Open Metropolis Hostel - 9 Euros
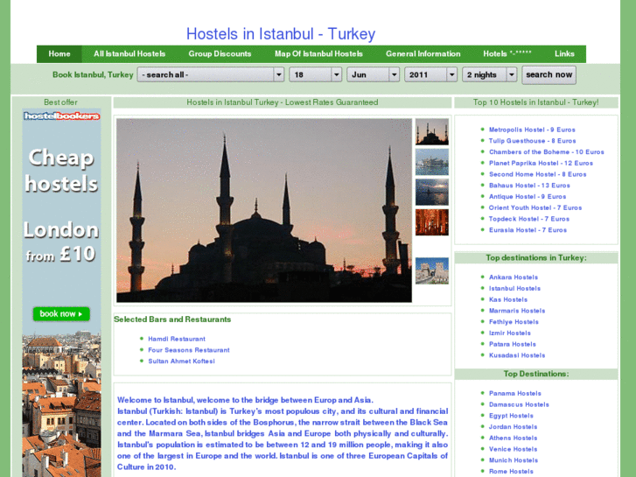The height and width of the screenshot is (477, 636). click(x=532, y=130)
